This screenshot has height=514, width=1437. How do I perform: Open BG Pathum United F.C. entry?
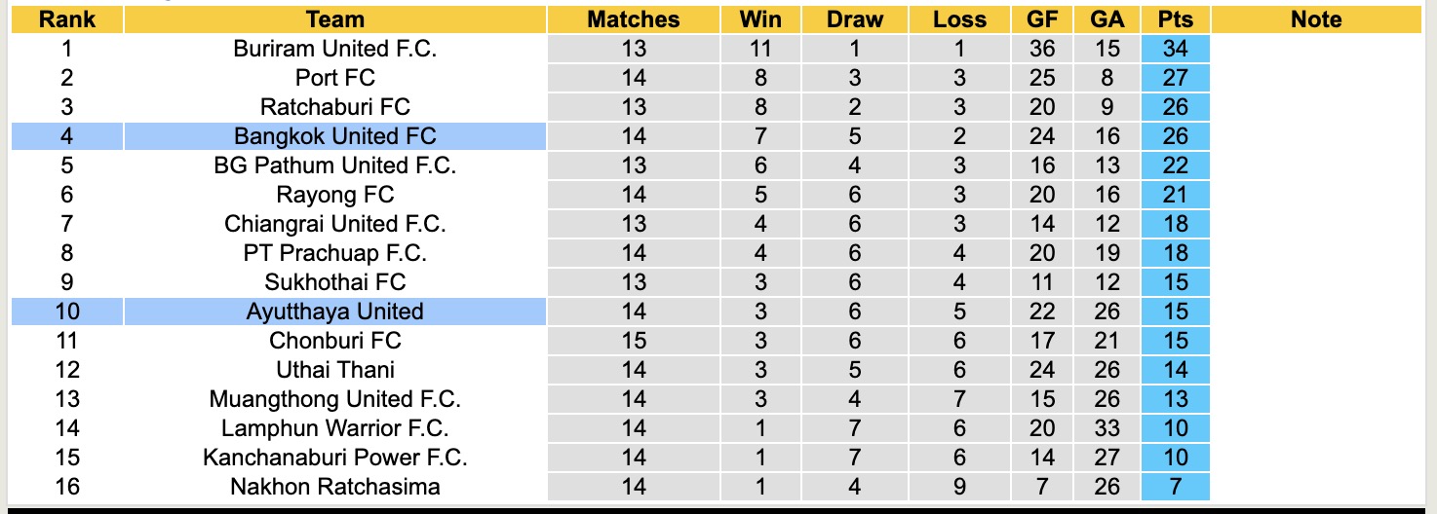tap(334, 165)
